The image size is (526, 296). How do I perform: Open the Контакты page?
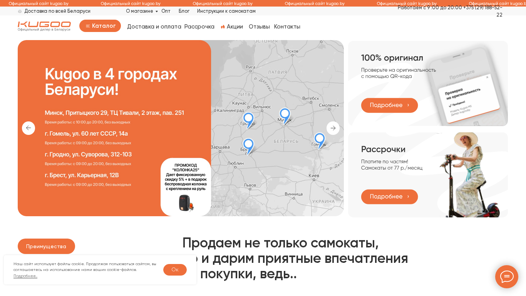(x=287, y=27)
